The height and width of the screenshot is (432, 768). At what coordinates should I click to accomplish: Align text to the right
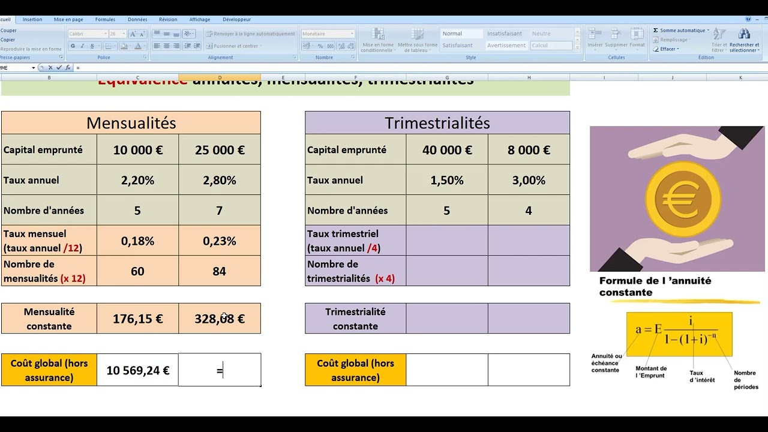[x=176, y=46]
